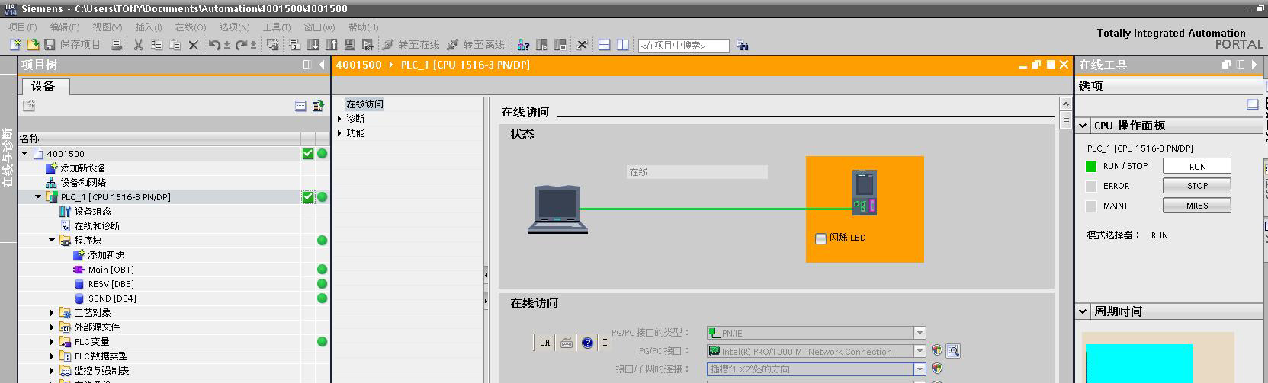Open the 编辑(E) menu

click(x=65, y=27)
